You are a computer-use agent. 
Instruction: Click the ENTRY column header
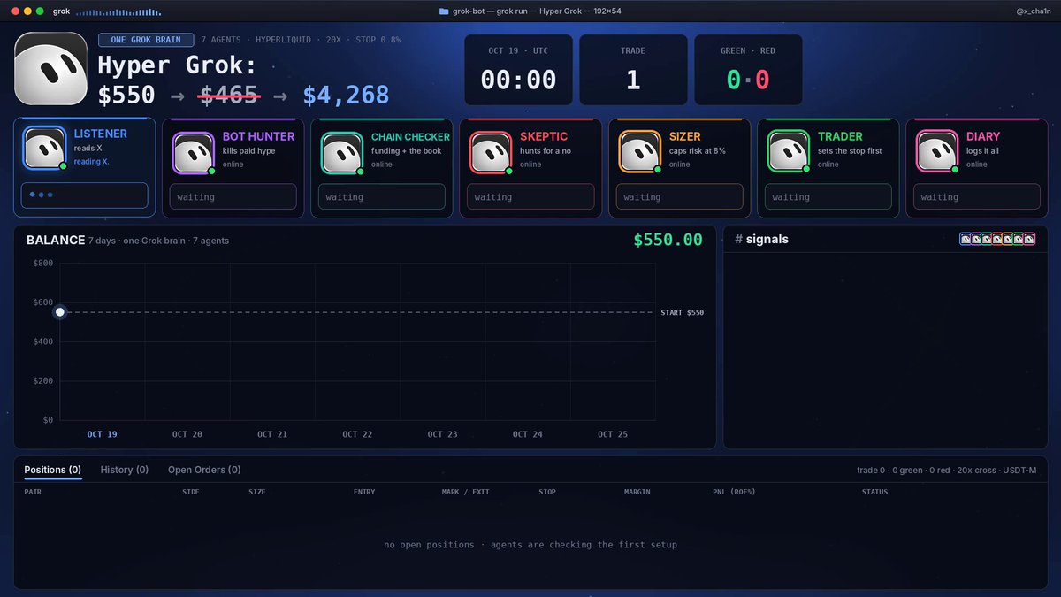click(364, 492)
